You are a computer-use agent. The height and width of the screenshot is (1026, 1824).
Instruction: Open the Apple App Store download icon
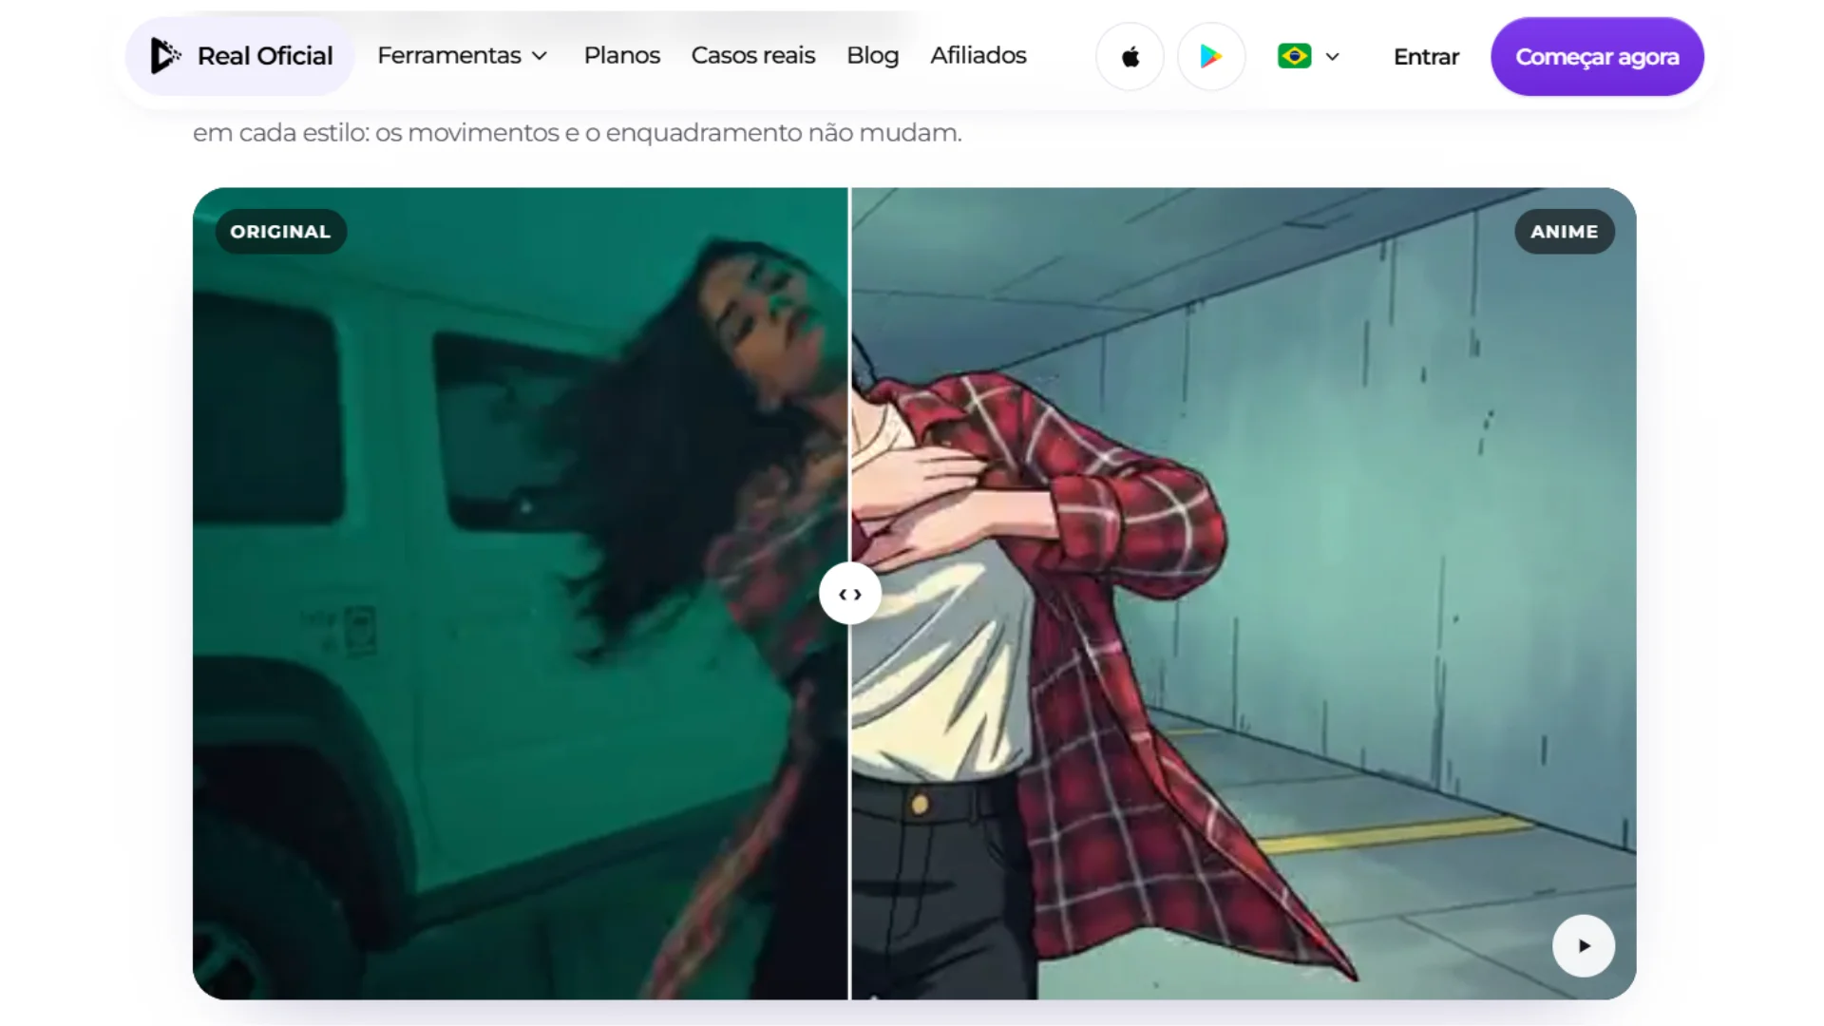pyautogui.click(x=1130, y=57)
